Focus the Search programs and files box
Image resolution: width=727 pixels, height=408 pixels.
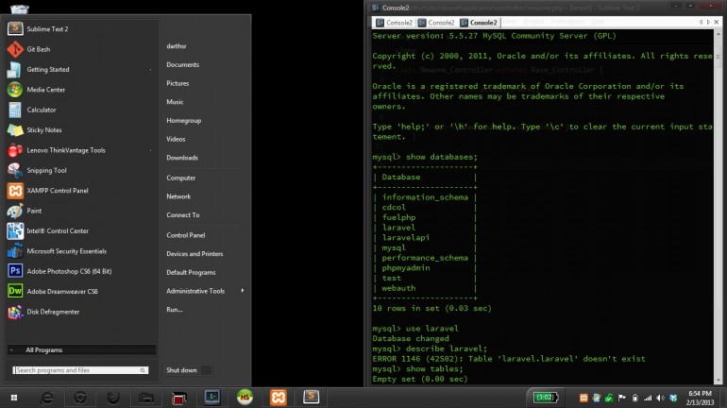(x=80, y=370)
